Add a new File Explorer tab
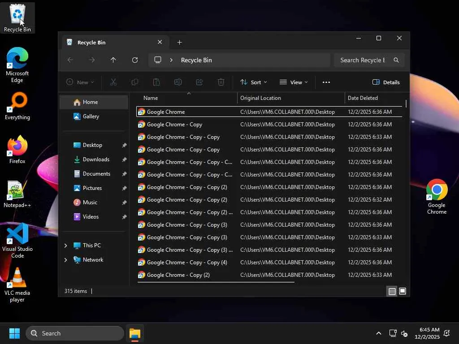Image resolution: width=459 pixels, height=344 pixels. [x=179, y=43]
